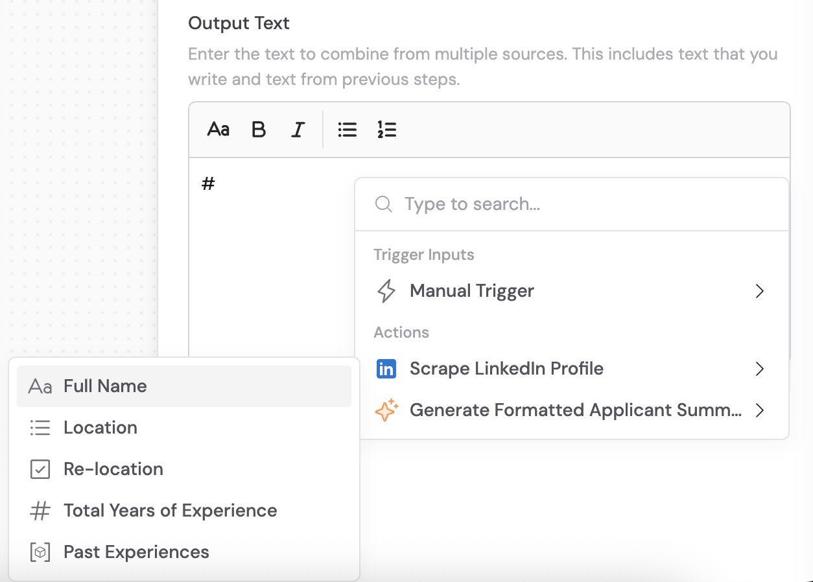
Task: Expand Generate Formatted Applicant Summary outputs
Action: [759, 410]
